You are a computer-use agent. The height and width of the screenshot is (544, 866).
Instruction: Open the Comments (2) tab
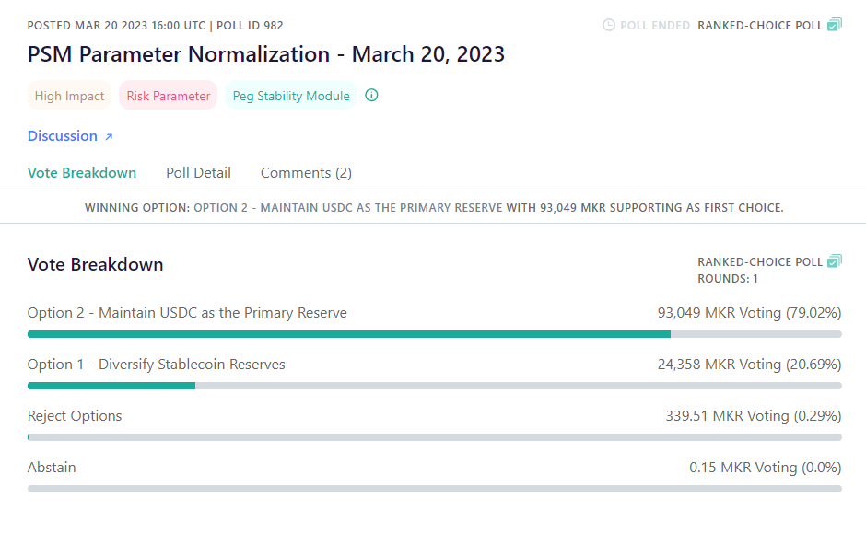306,173
